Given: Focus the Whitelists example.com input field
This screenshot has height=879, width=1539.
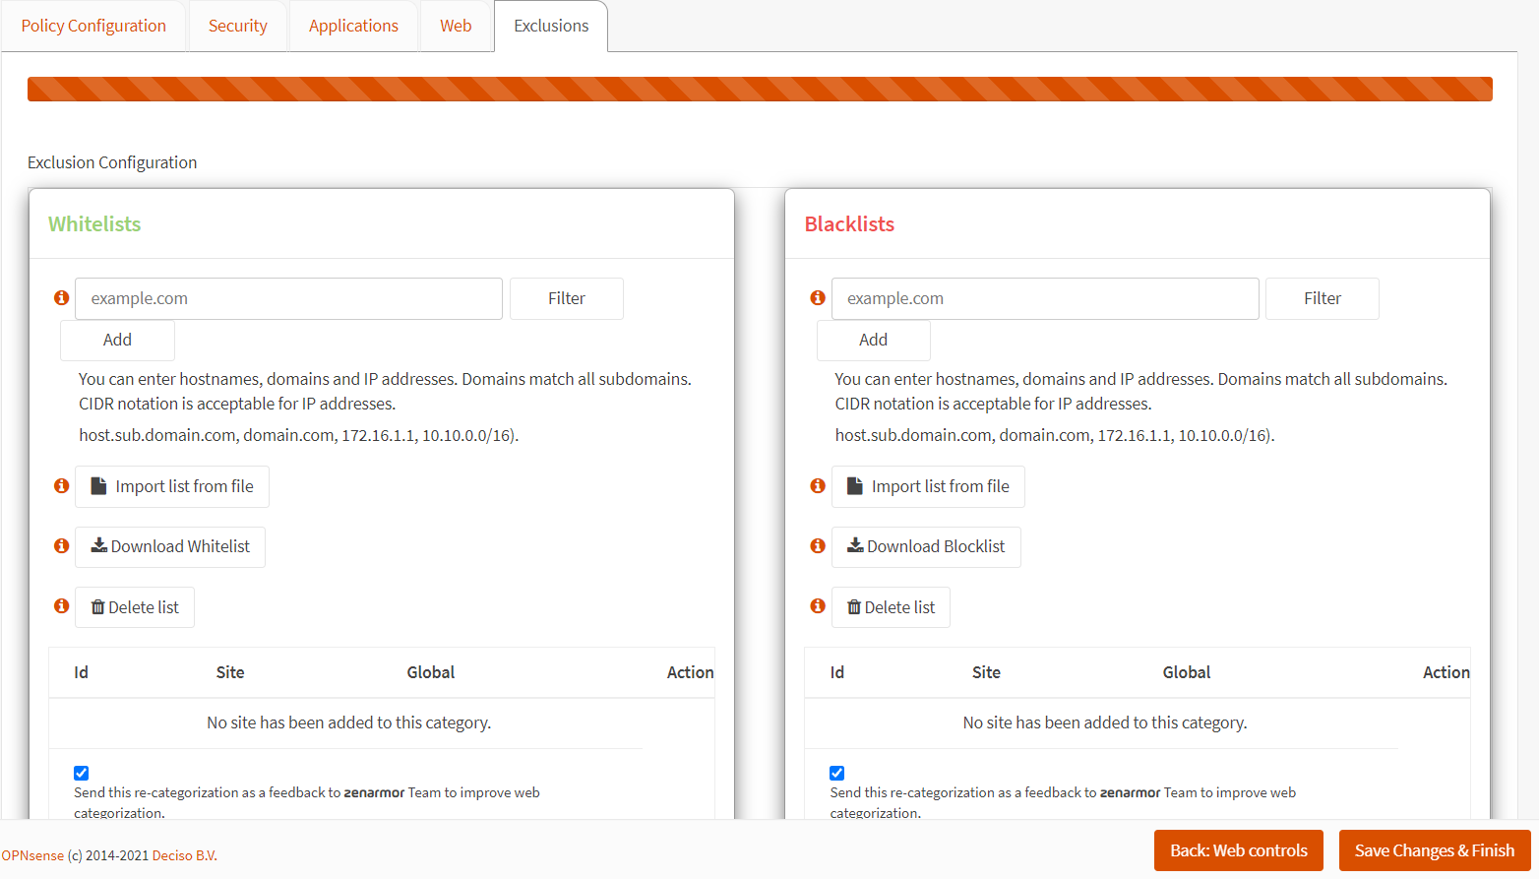Looking at the screenshot, I should tap(288, 298).
